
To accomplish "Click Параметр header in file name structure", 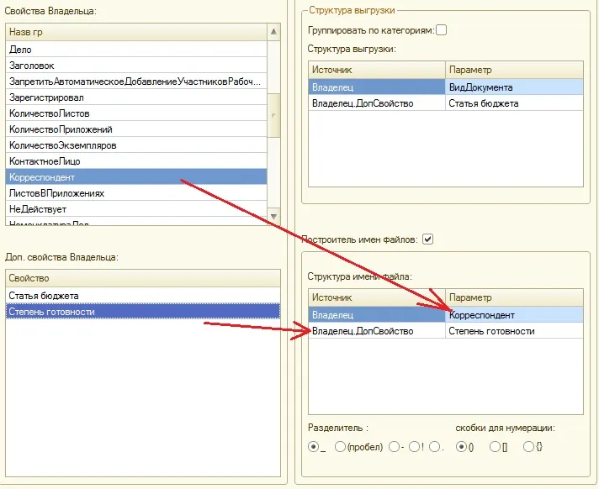I will (514, 297).
